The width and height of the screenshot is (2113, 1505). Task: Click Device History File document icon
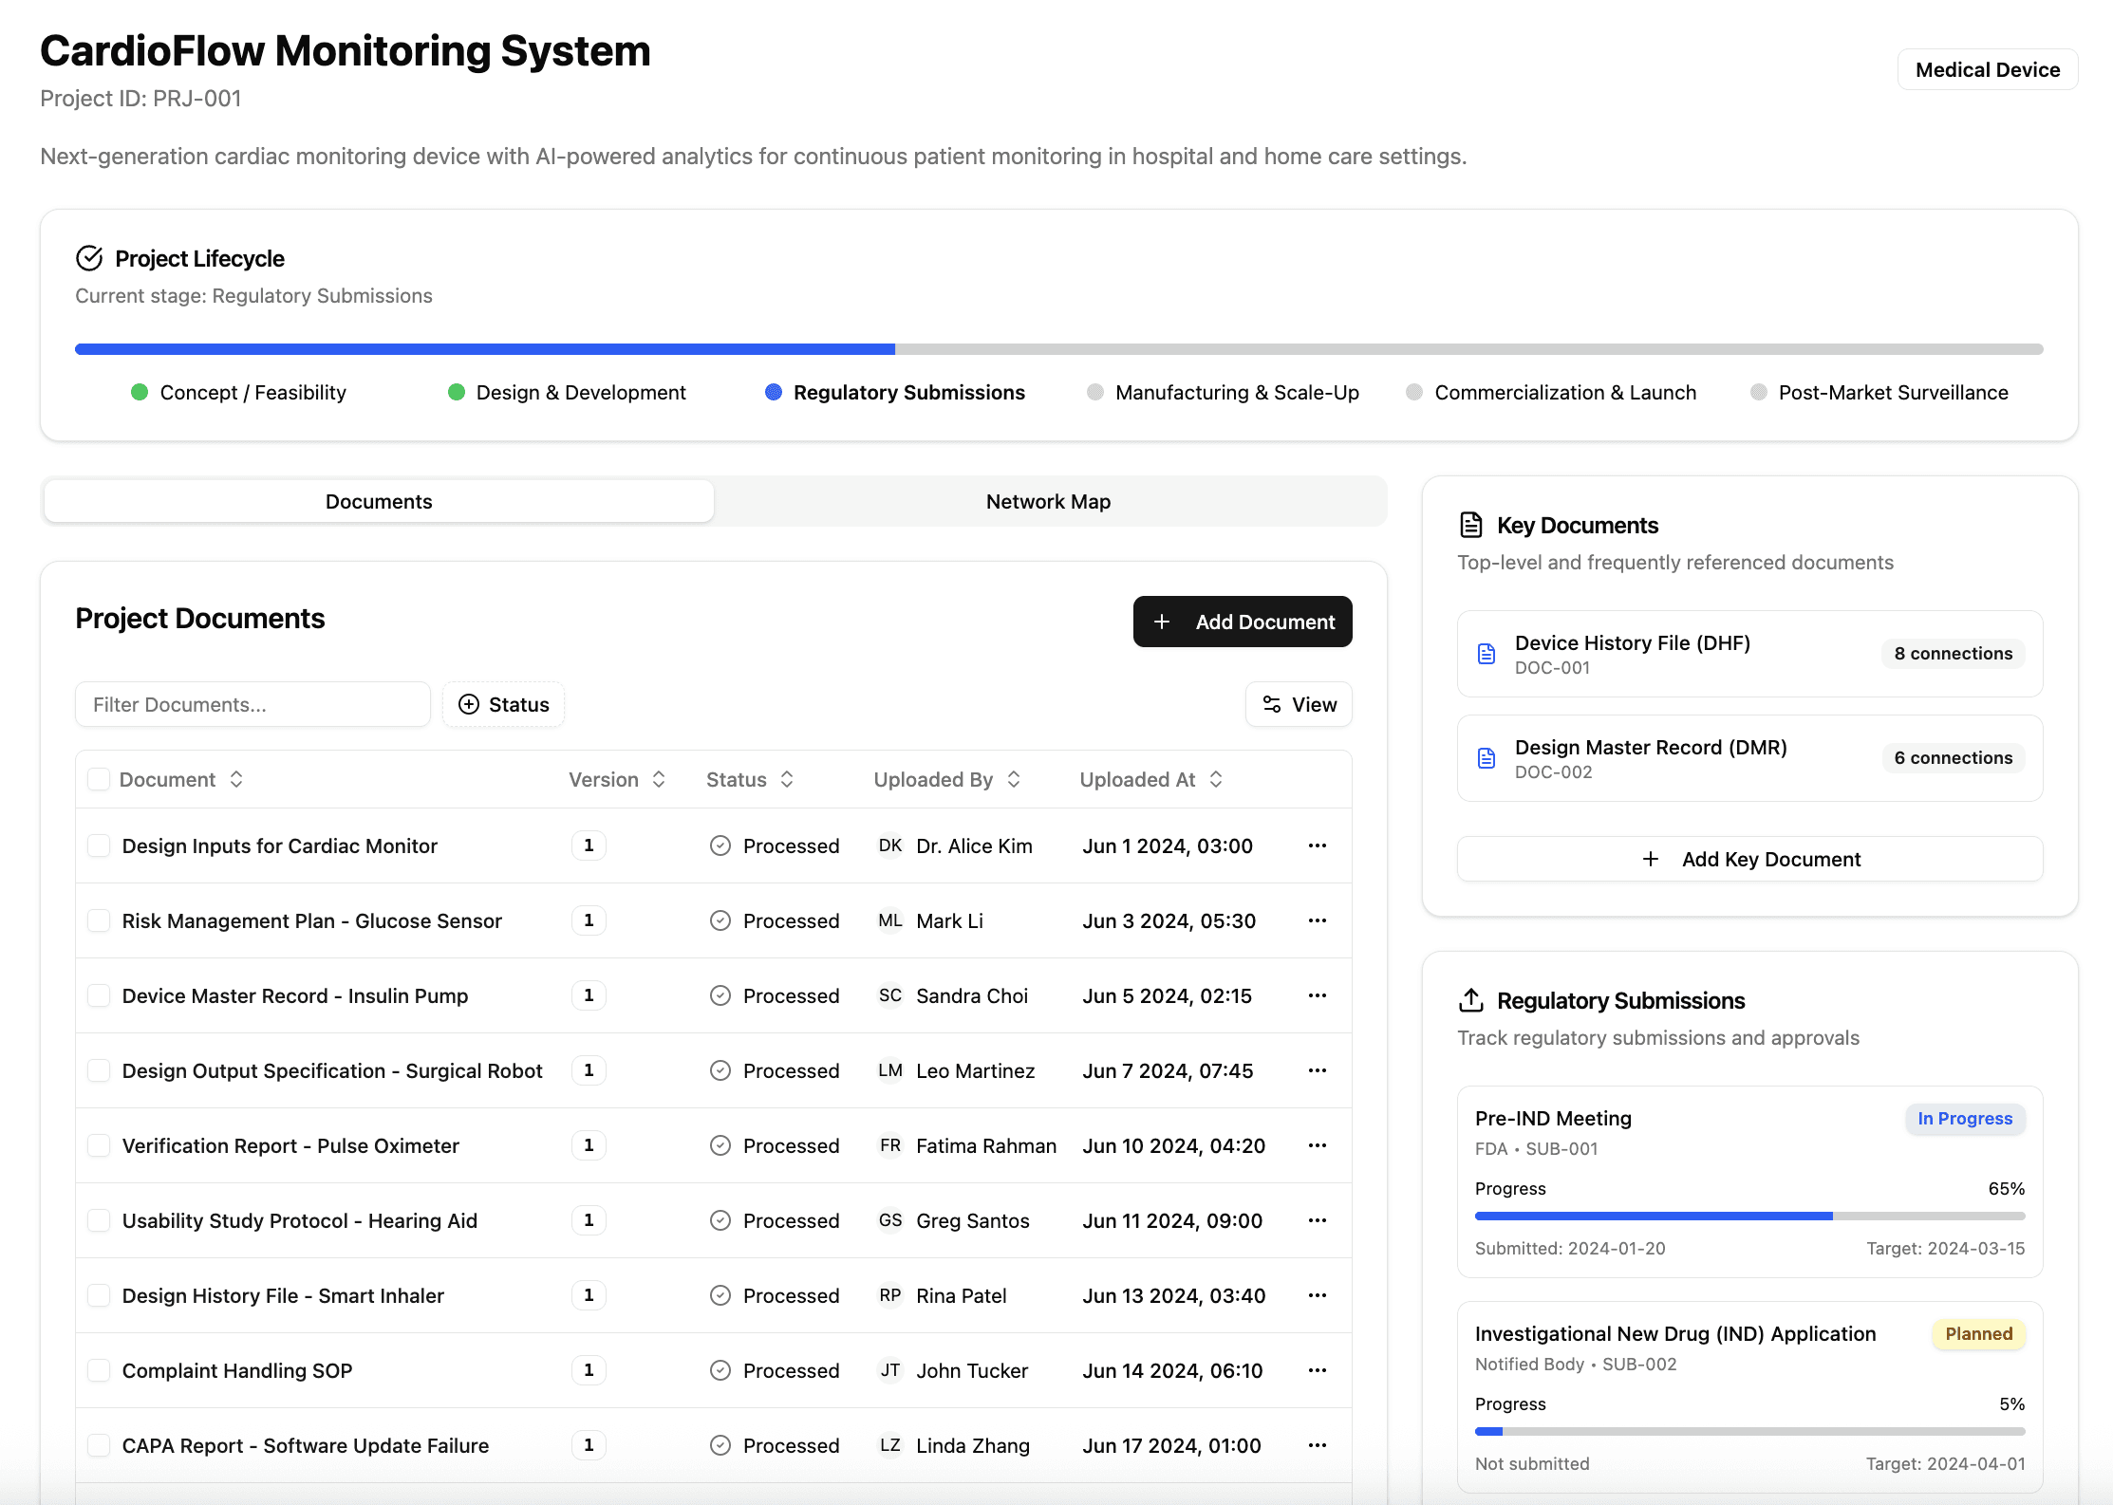(1487, 654)
